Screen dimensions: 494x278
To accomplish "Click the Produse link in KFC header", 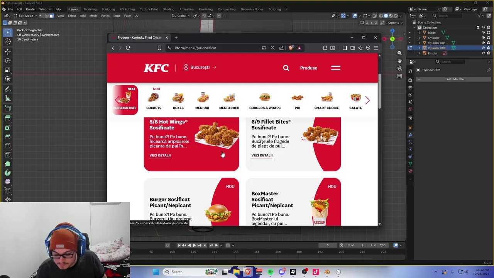I will coord(309,68).
